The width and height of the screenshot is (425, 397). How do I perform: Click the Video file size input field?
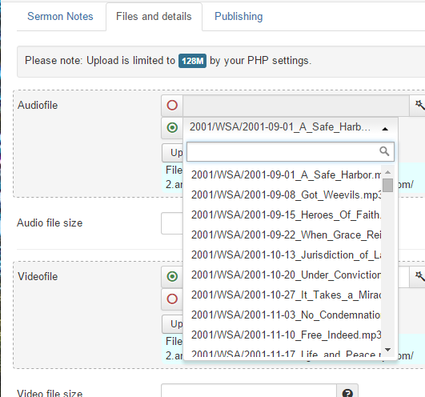(249, 392)
